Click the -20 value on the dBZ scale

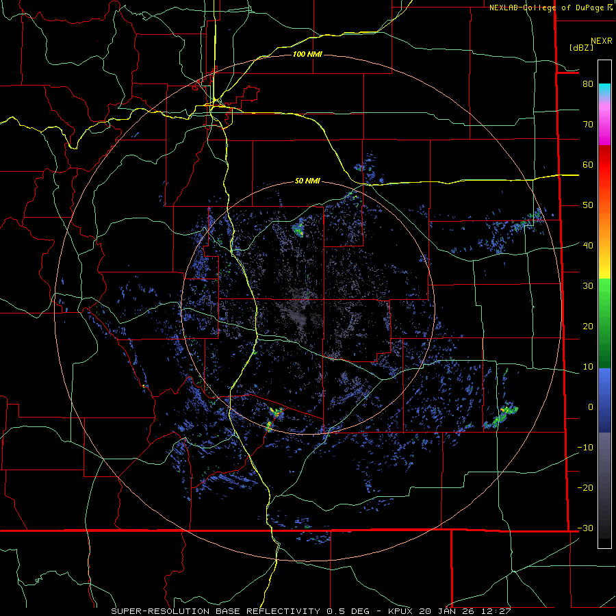pyautogui.click(x=585, y=487)
